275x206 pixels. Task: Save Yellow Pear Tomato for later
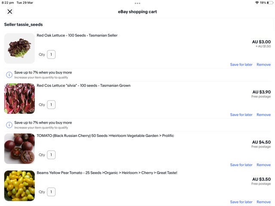click(241, 202)
